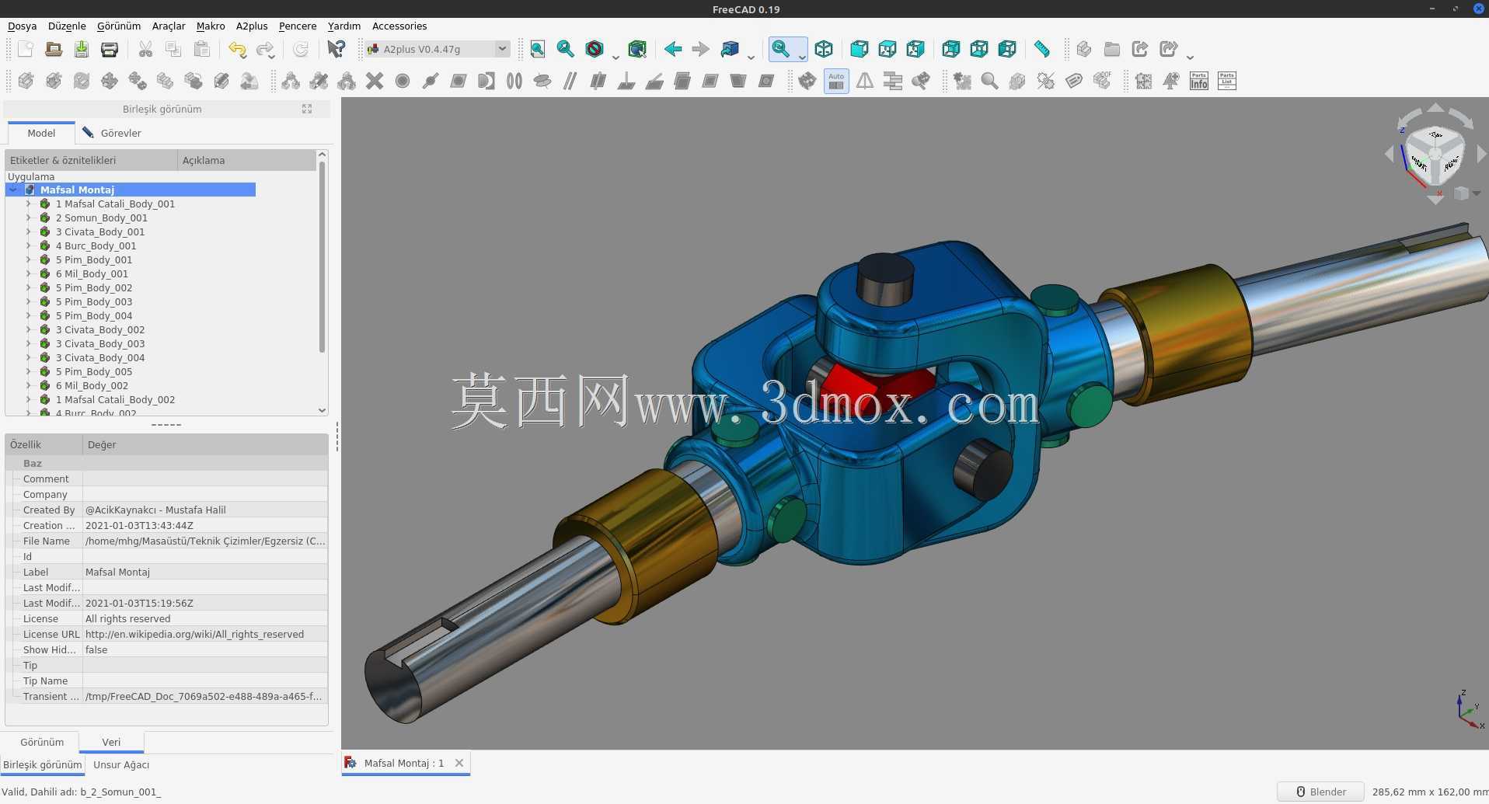Expand the 4 Burc_Body_001 tree item
The width and height of the screenshot is (1489, 804).
[x=28, y=245]
